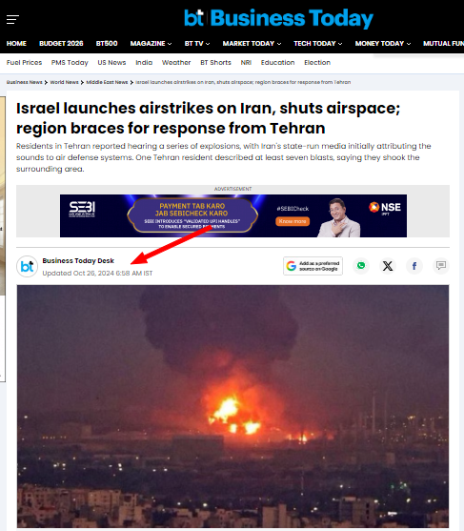This screenshot has height=531, width=464.
Task: Expand the Market Today dropdown
Action: 252,43
